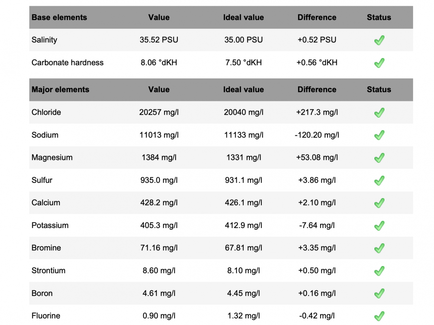Click the Sodium difference -120.20 mg/l cell
The width and height of the screenshot is (434, 325).
click(317, 135)
